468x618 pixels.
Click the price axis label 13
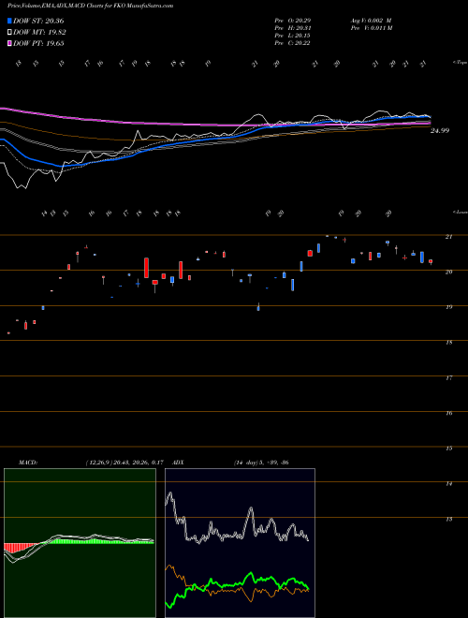click(x=448, y=519)
